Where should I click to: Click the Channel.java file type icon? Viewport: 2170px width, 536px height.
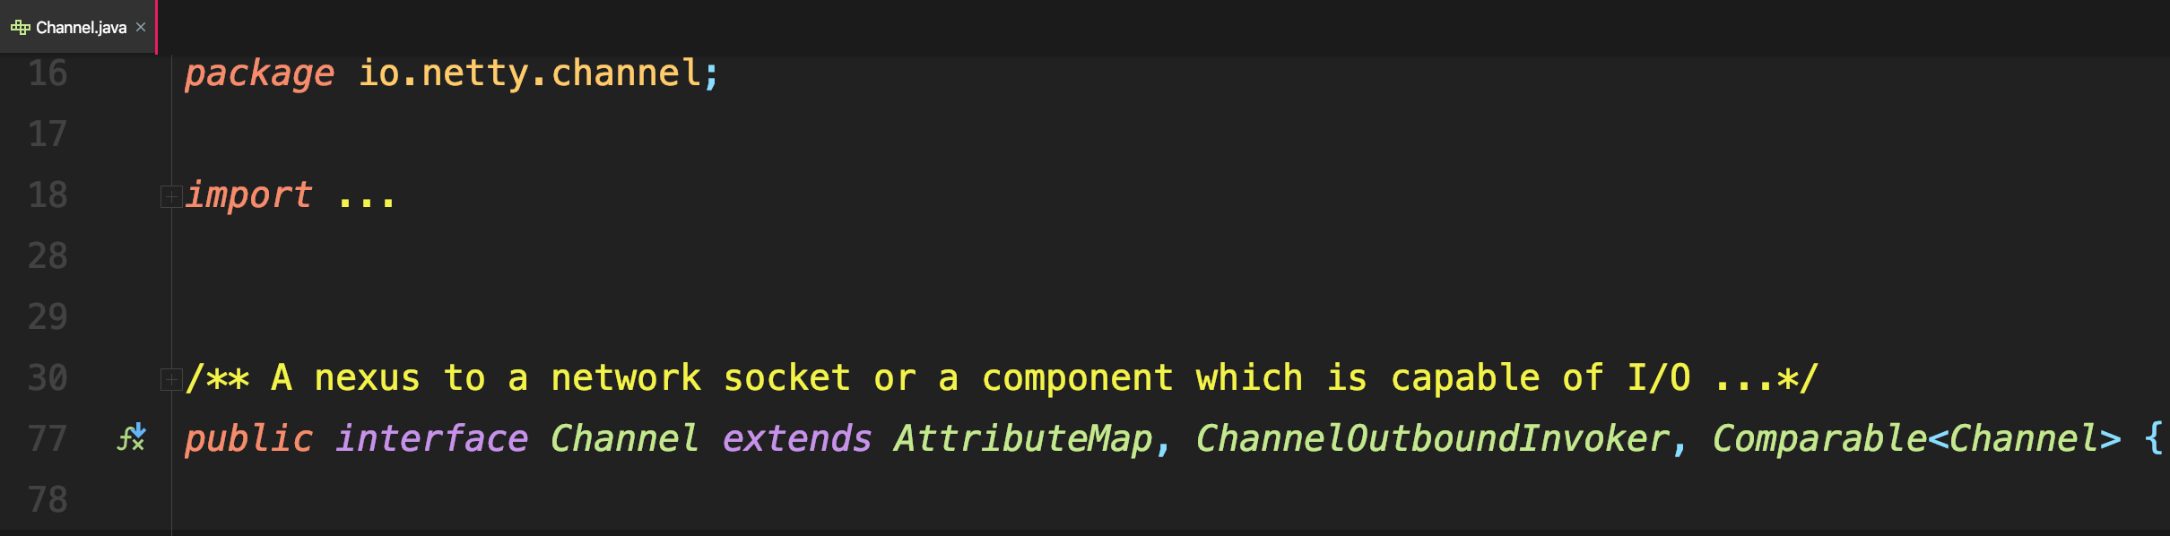20,28
